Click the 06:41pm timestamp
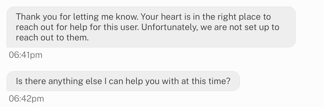The image size is (324, 107). tap(26, 55)
